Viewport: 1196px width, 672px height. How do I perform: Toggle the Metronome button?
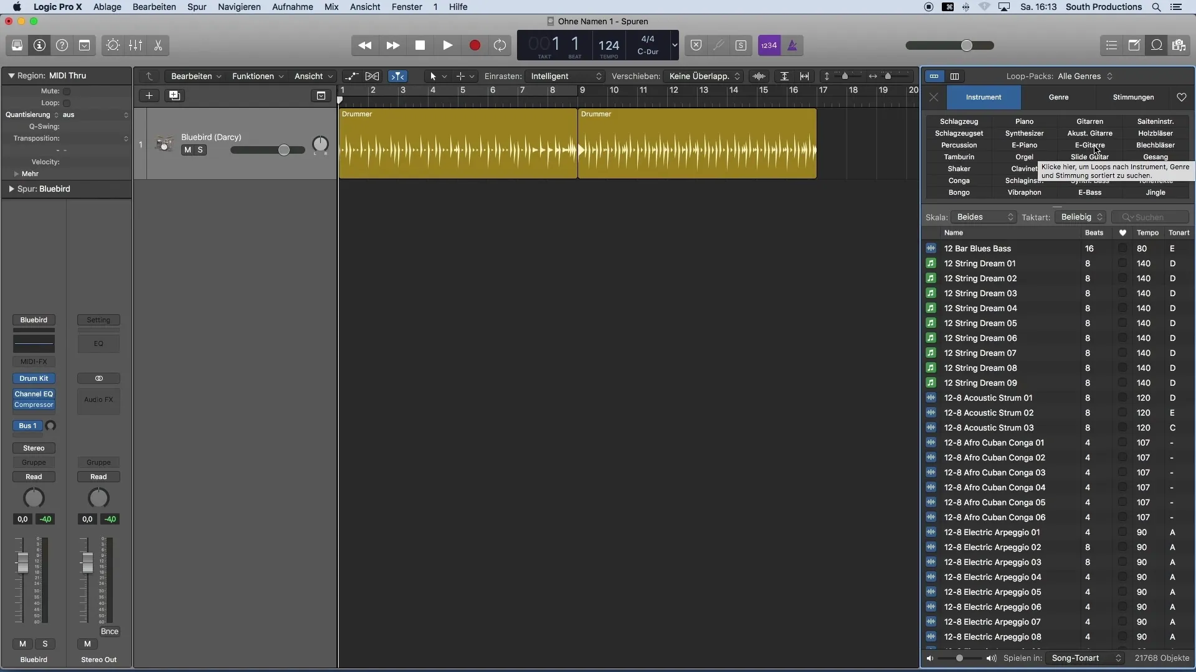(792, 45)
